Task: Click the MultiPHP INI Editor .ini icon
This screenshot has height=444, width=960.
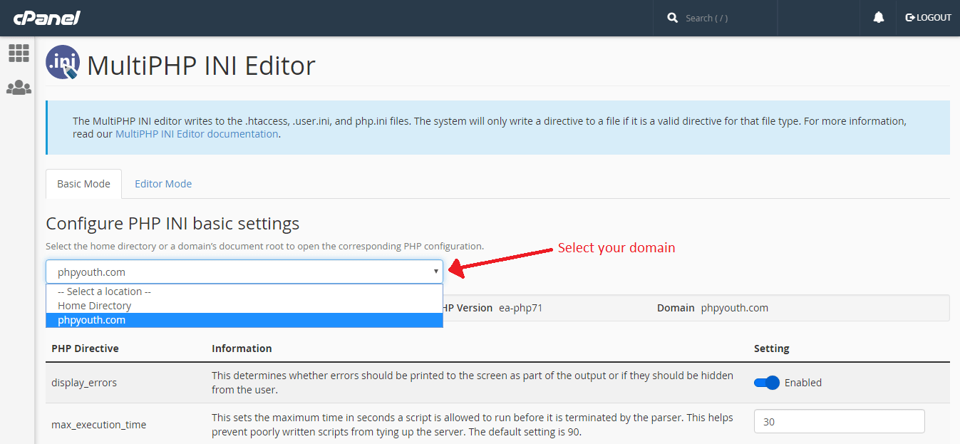Action: coord(63,62)
